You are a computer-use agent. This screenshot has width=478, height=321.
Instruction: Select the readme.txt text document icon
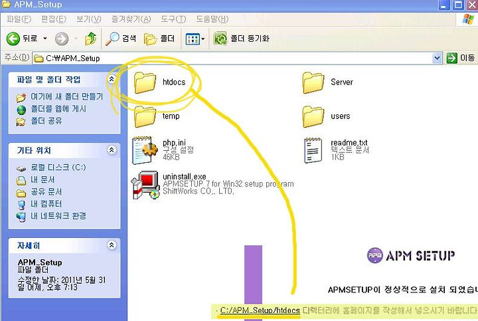coord(313,150)
